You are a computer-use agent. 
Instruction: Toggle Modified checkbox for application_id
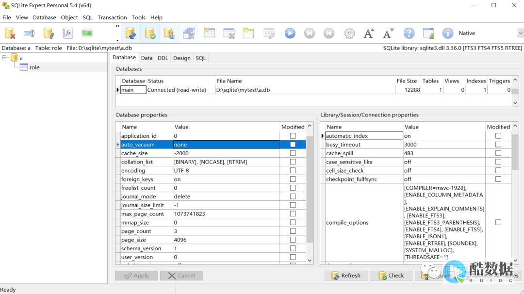[293, 136]
